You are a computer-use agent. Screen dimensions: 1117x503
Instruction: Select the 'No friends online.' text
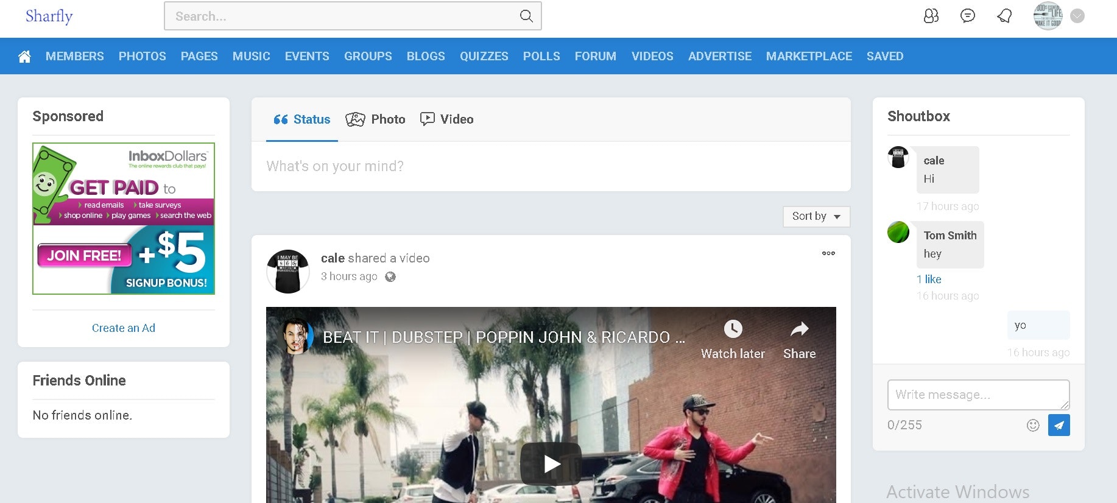pos(82,415)
